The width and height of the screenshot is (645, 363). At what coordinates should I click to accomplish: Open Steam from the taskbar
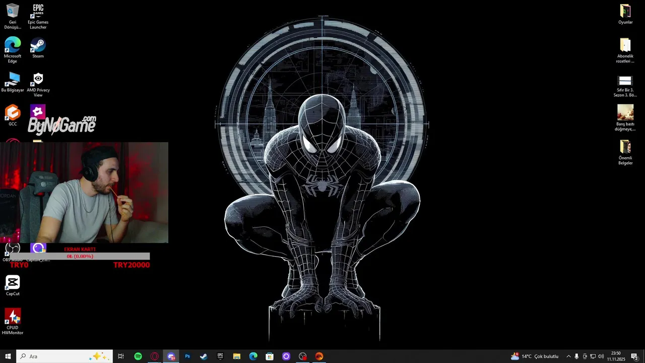[204, 356]
